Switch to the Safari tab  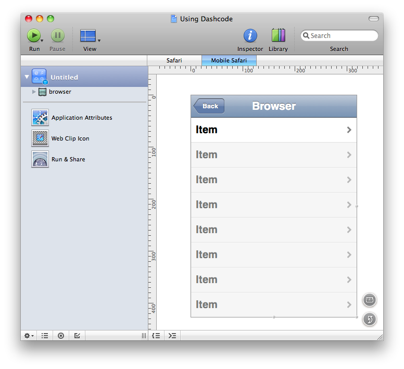(x=174, y=60)
